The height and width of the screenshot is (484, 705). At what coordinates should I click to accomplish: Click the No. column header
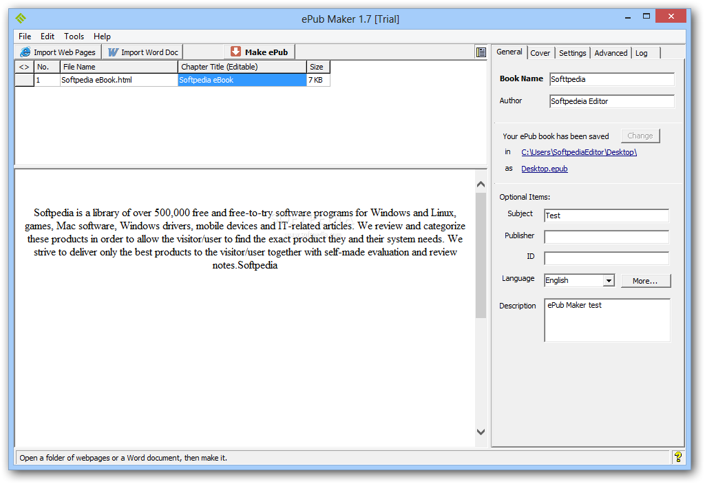click(x=48, y=67)
